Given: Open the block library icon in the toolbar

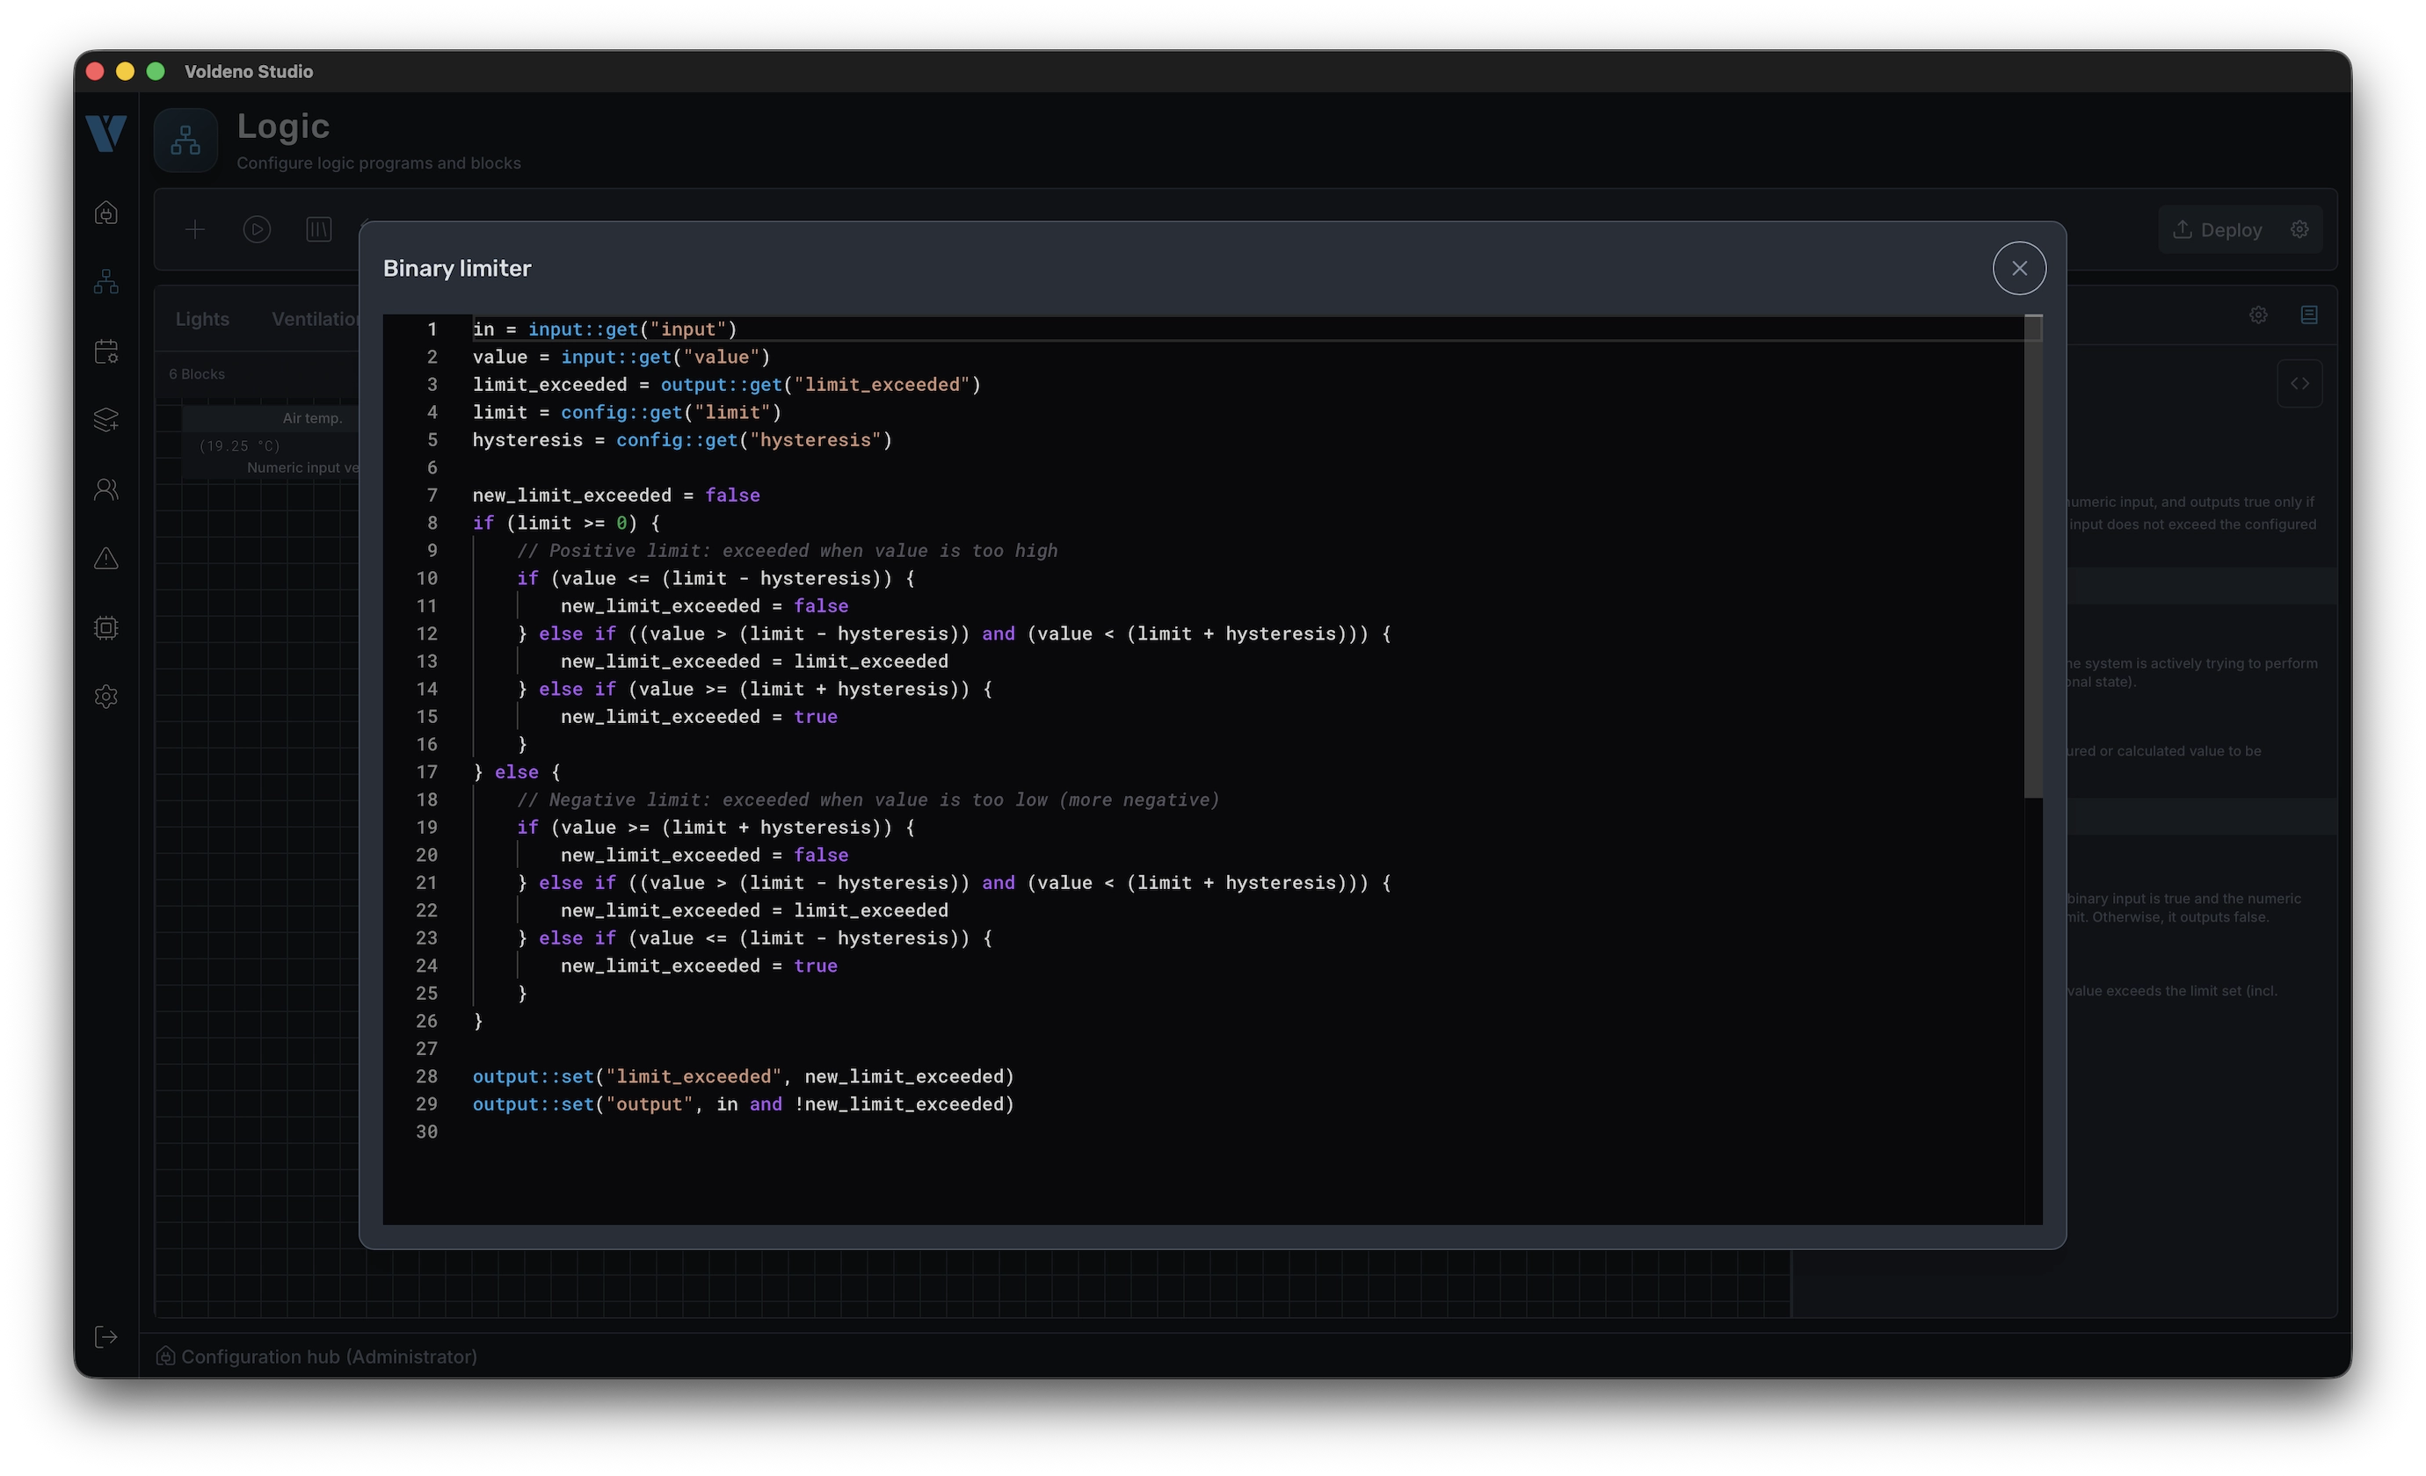Looking at the screenshot, I should (318, 229).
